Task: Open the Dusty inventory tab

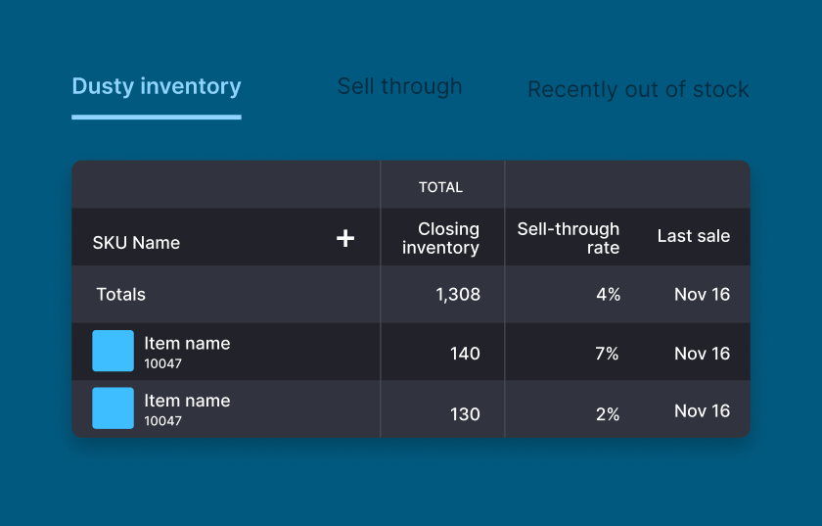Action: (157, 87)
